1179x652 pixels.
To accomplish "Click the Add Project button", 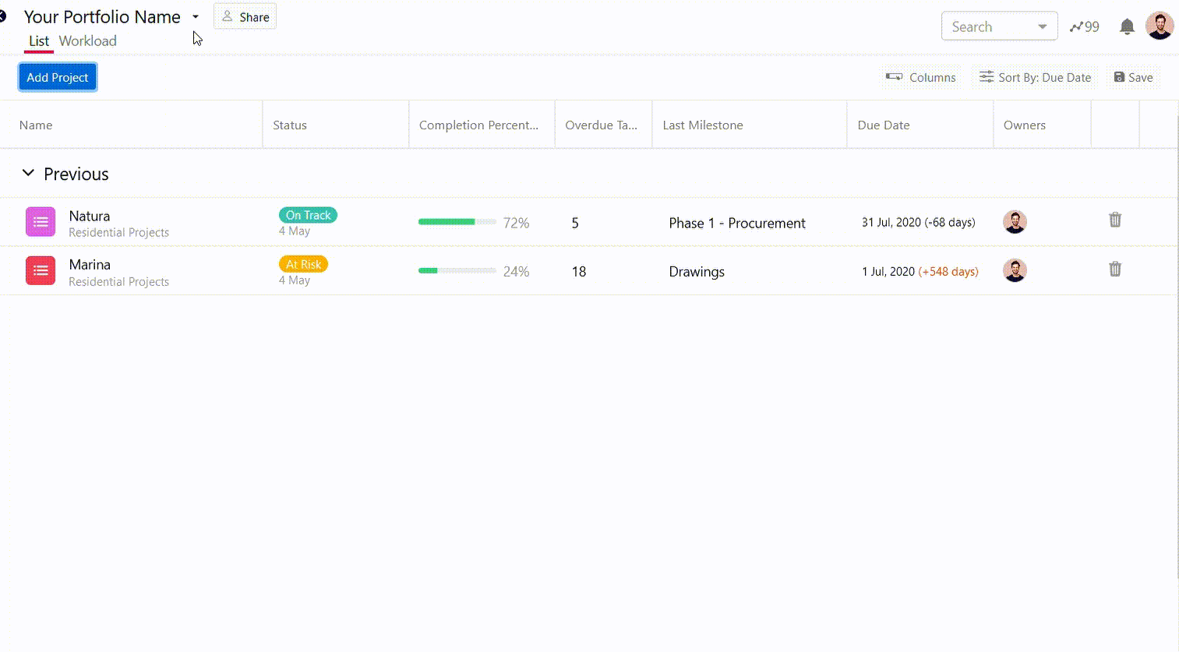I will [58, 77].
